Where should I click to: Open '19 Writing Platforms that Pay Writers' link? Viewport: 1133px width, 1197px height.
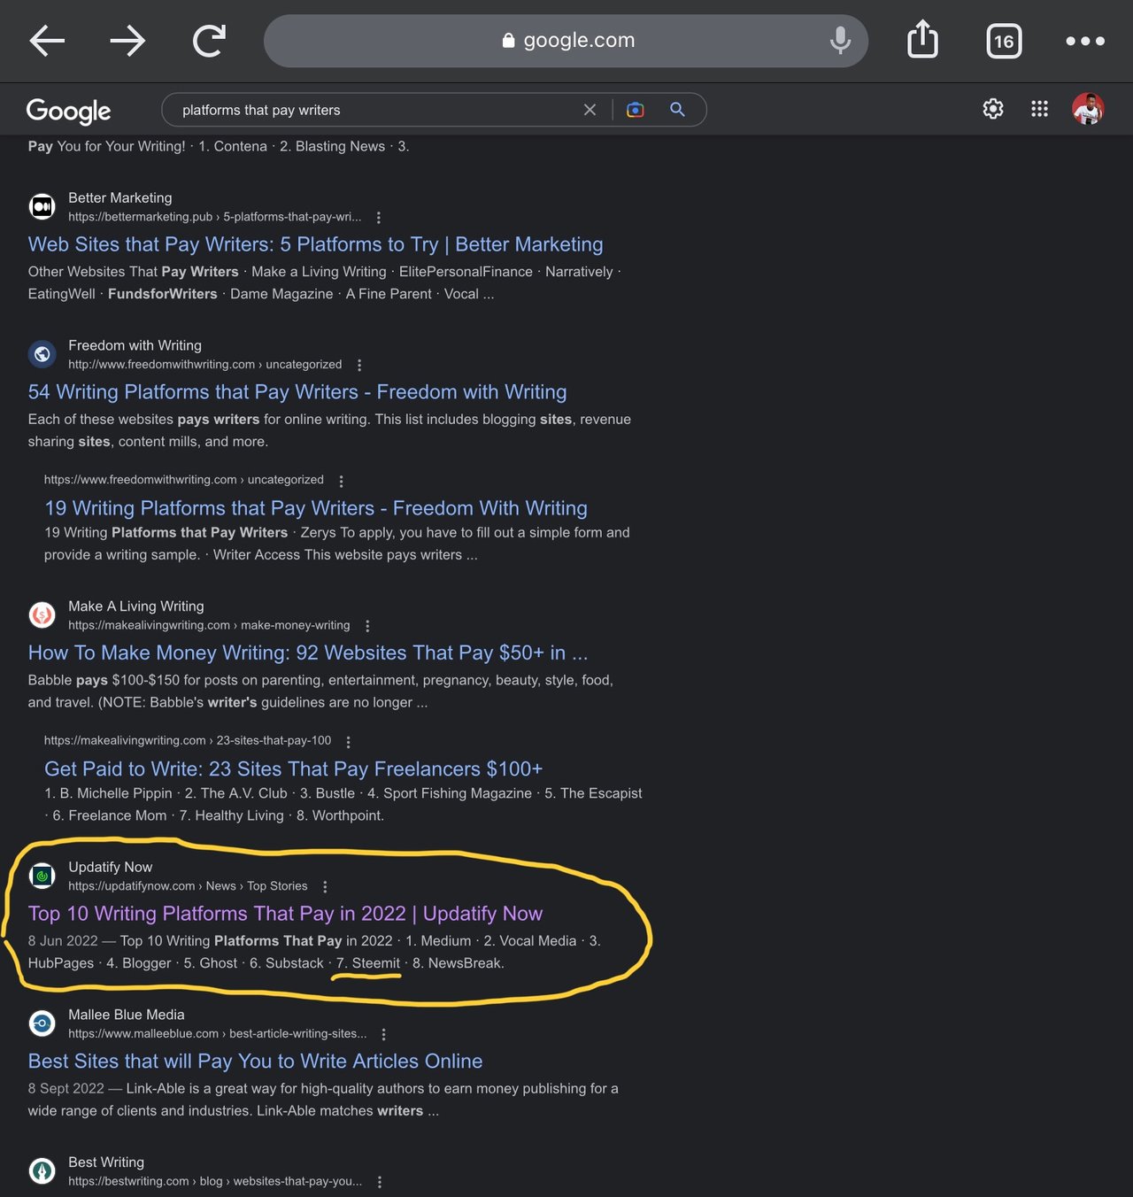click(x=316, y=508)
